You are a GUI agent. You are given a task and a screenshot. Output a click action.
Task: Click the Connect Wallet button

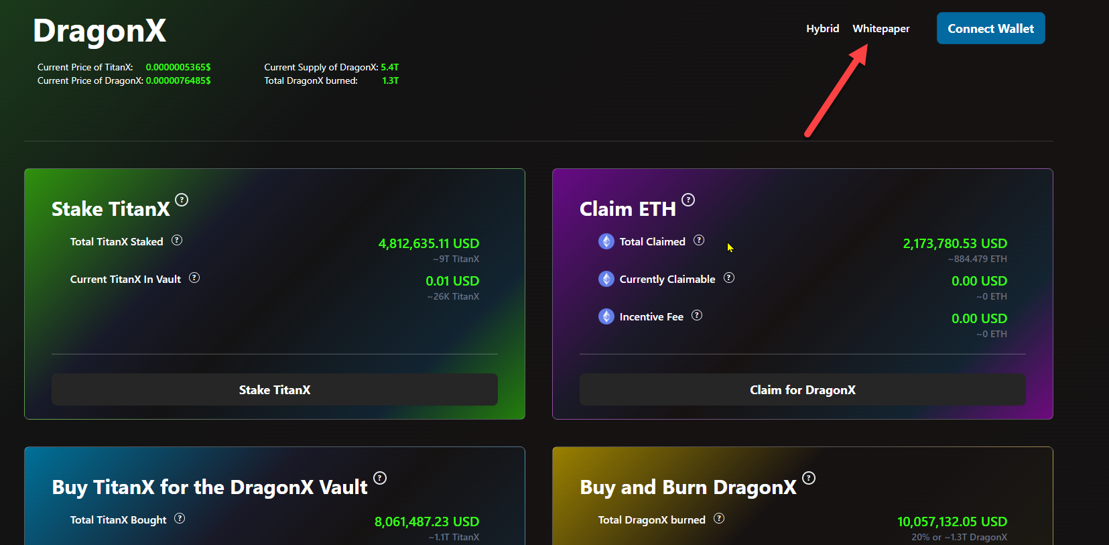tap(990, 28)
